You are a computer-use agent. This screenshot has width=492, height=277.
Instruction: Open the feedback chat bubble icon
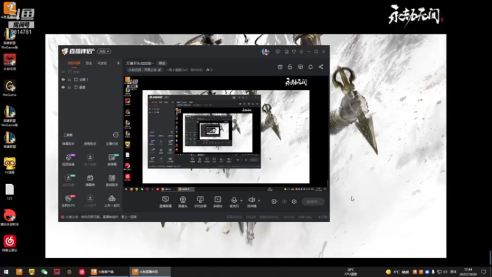click(x=278, y=52)
